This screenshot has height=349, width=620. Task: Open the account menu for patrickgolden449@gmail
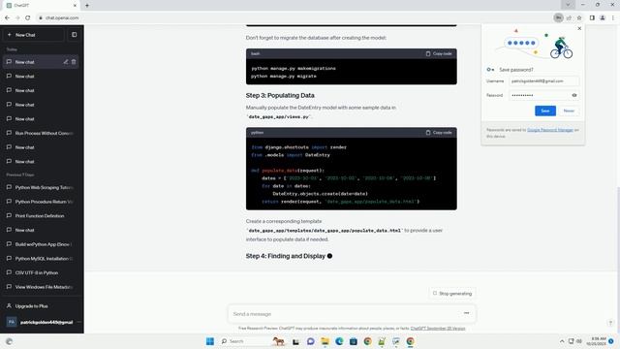(x=42, y=322)
